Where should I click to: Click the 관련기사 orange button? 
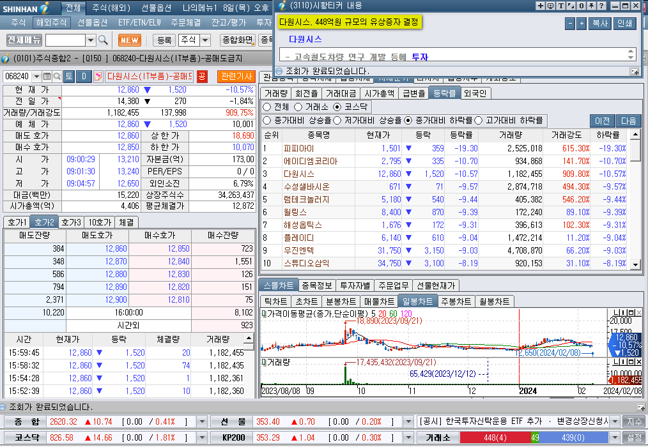[x=236, y=77]
